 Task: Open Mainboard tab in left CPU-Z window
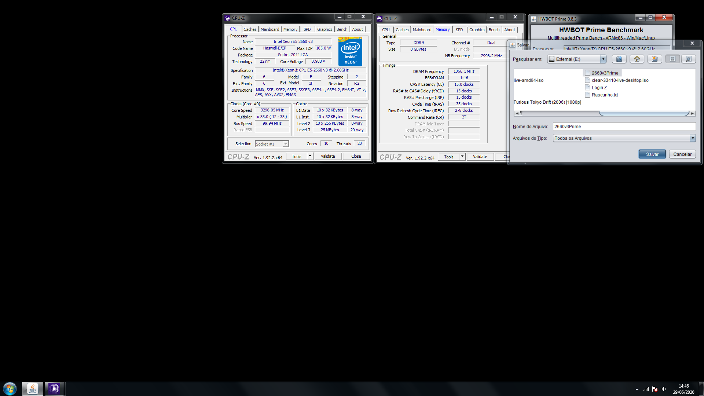click(x=270, y=29)
